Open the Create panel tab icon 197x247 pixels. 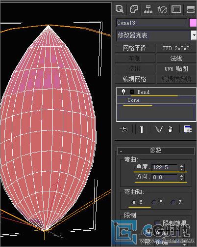coord(120,9)
